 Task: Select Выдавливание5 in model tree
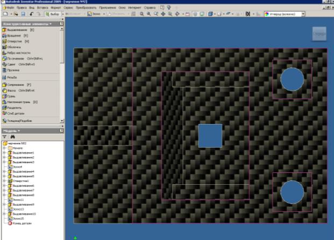pyautogui.click(x=21, y=176)
